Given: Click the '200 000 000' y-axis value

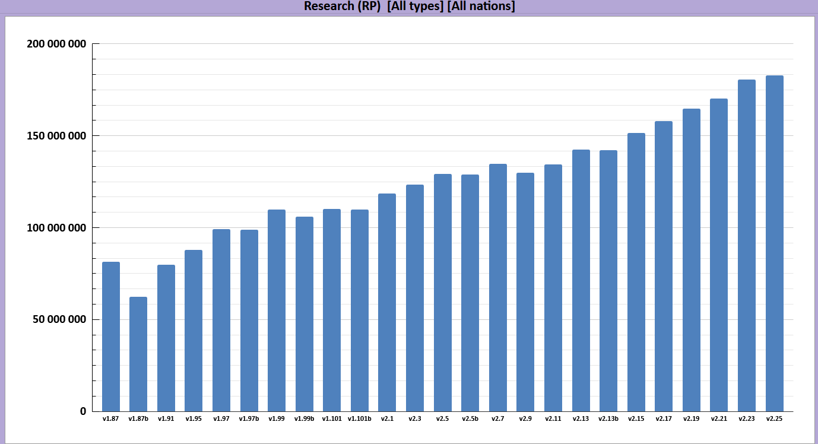Looking at the screenshot, I should pyautogui.click(x=57, y=44).
